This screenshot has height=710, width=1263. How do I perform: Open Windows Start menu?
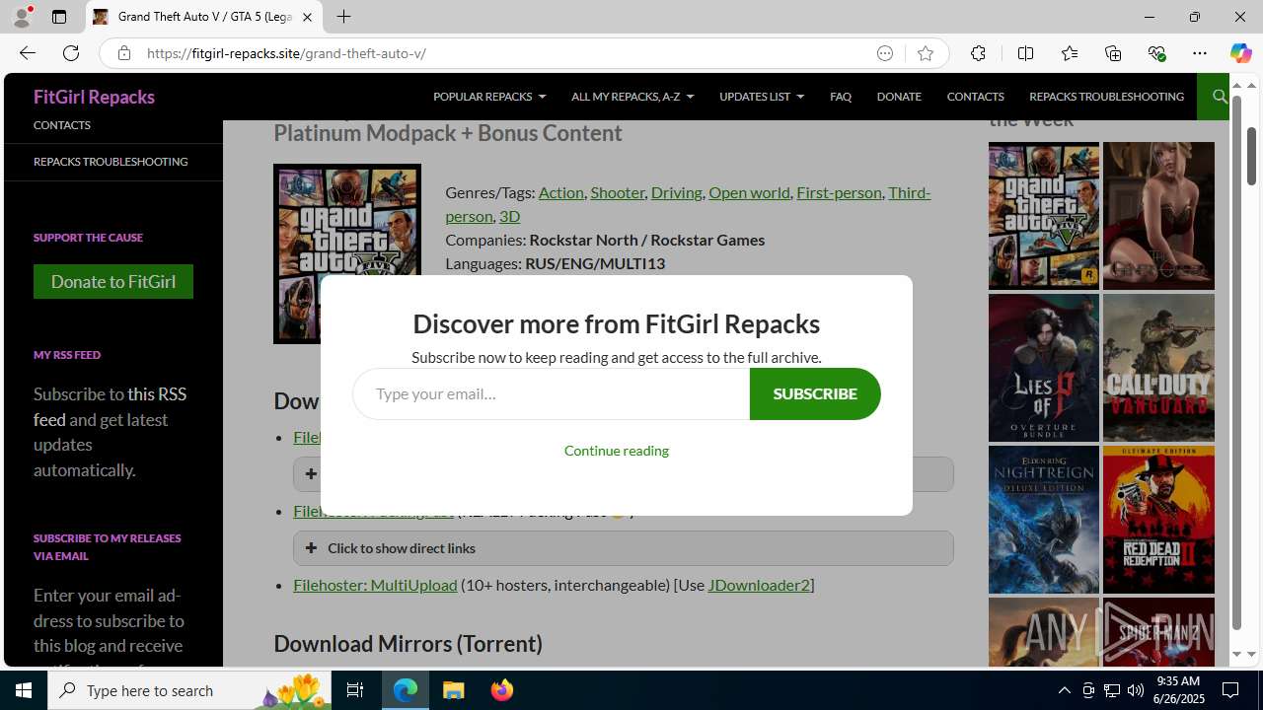pos(24,690)
